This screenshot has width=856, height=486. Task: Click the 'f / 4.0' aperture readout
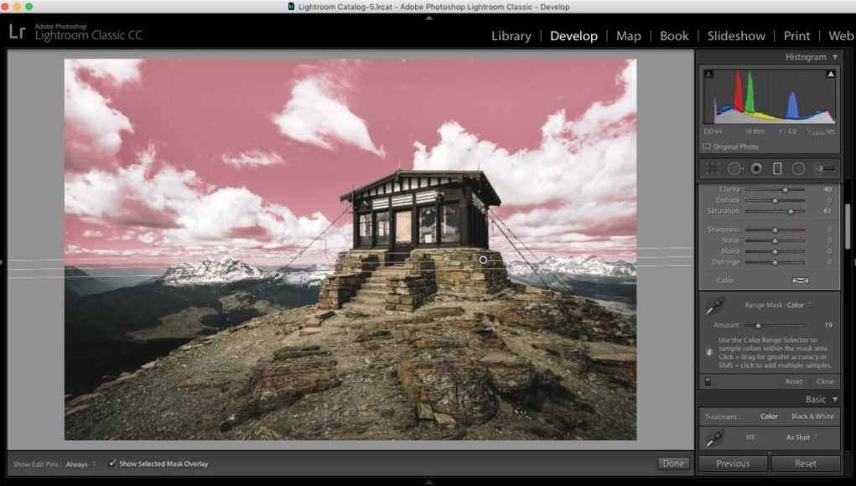[787, 132]
